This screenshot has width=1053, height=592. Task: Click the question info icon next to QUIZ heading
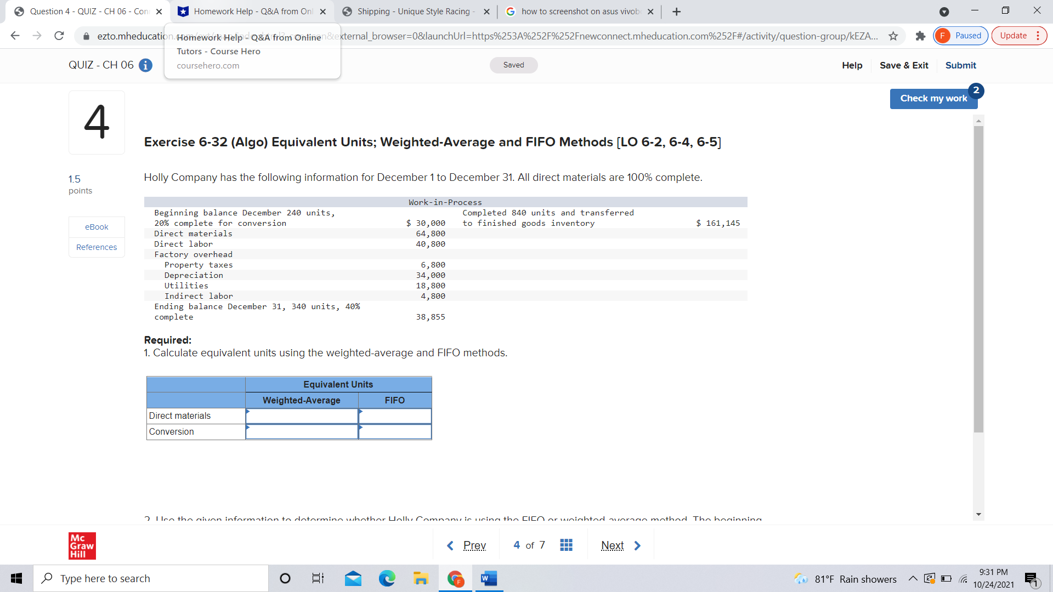pos(145,65)
